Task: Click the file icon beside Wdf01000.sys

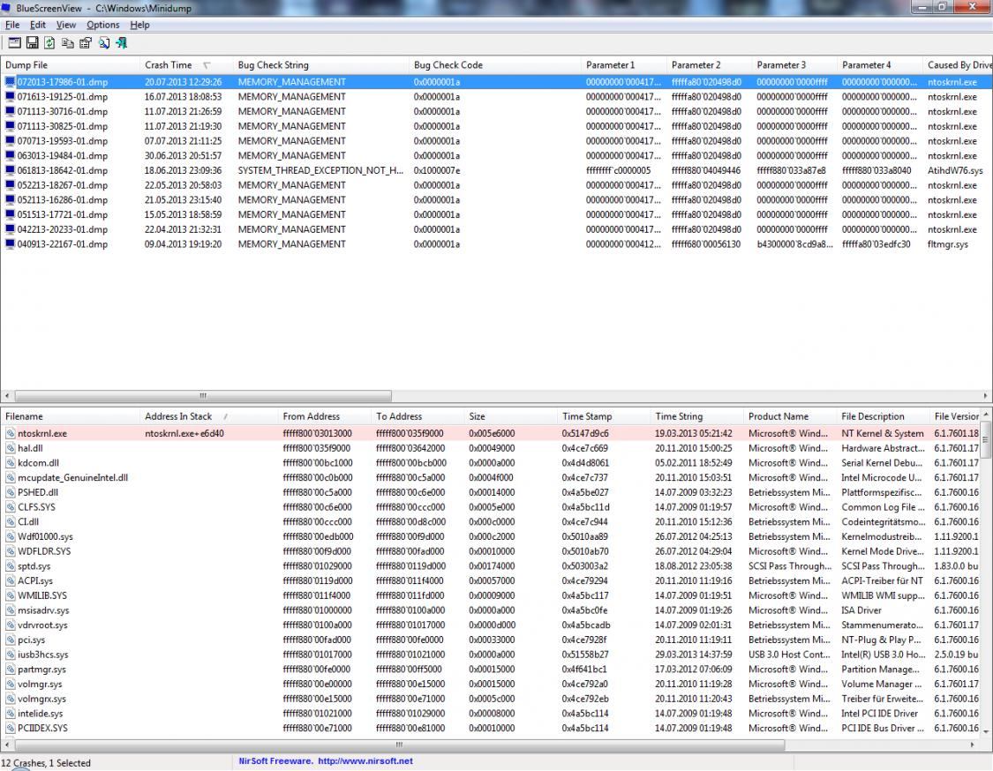Action: tap(11, 536)
